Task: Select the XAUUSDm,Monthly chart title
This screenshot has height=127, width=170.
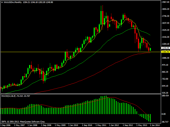Action: [13, 2]
